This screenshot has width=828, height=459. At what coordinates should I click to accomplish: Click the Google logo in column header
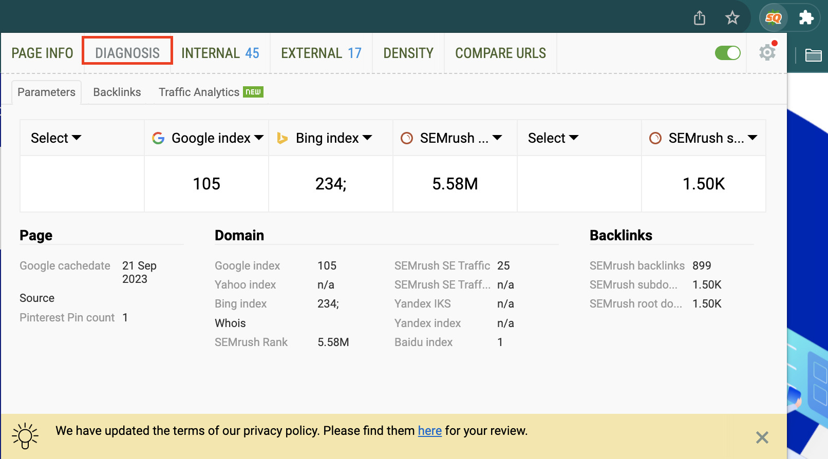point(158,138)
